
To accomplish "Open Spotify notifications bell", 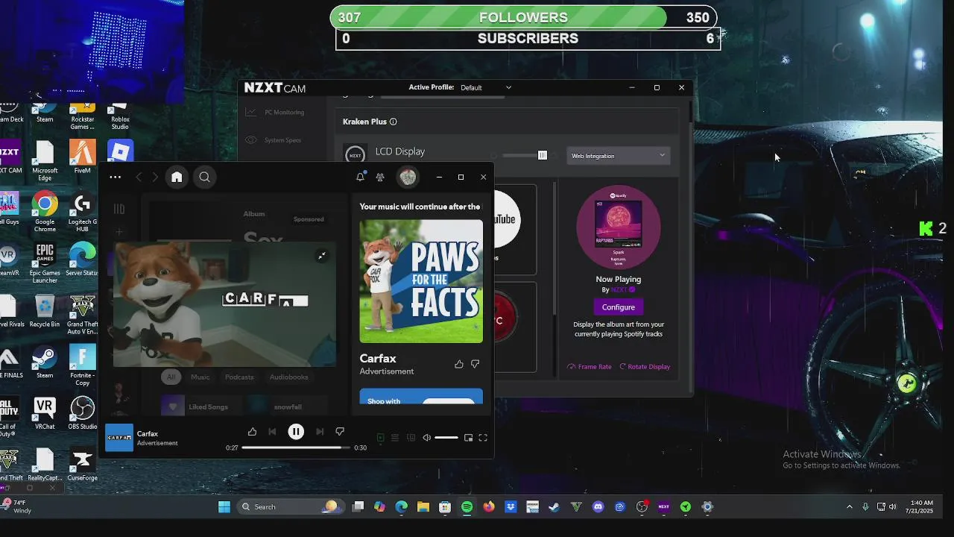I will point(360,177).
